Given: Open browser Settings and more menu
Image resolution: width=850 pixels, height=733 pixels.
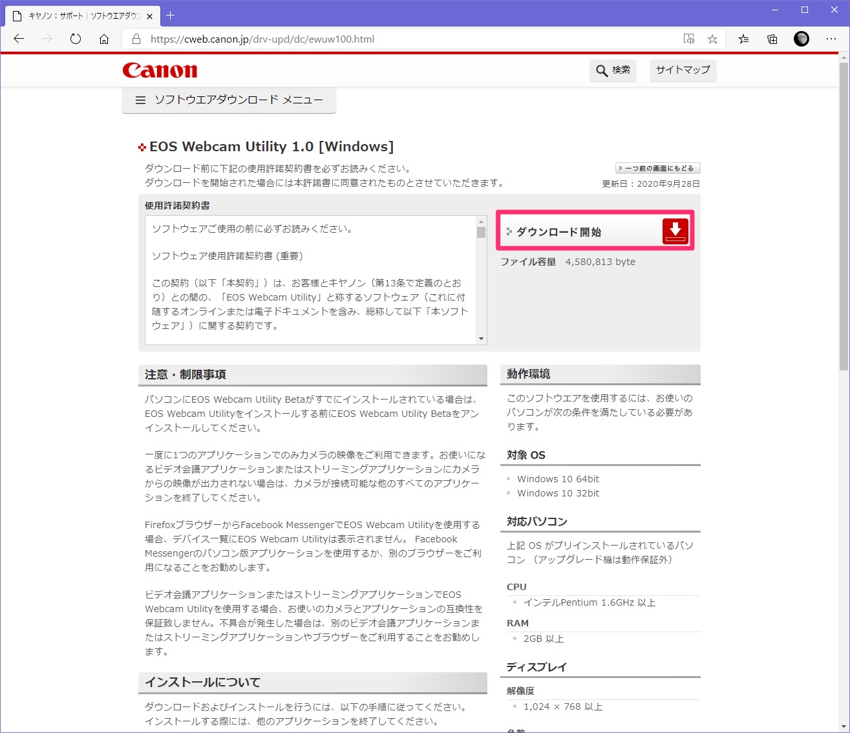Looking at the screenshot, I should coord(831,39).
